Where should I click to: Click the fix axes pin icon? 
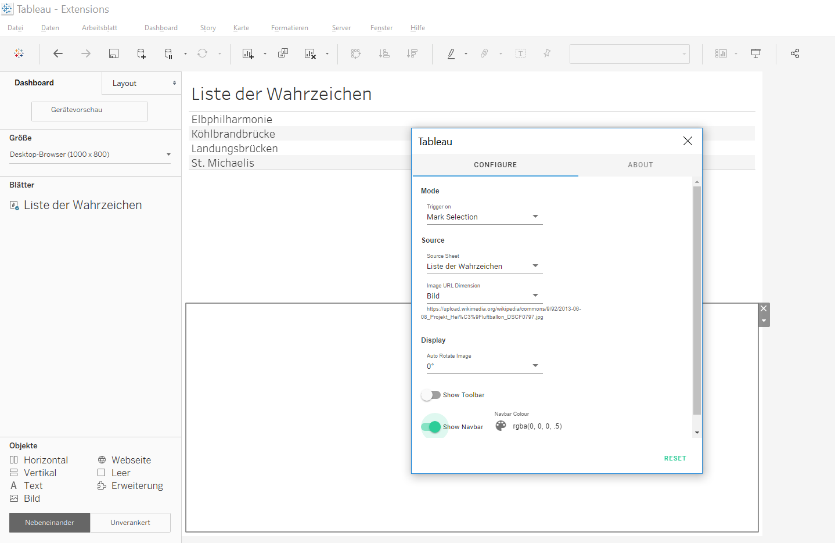(547, 53)
